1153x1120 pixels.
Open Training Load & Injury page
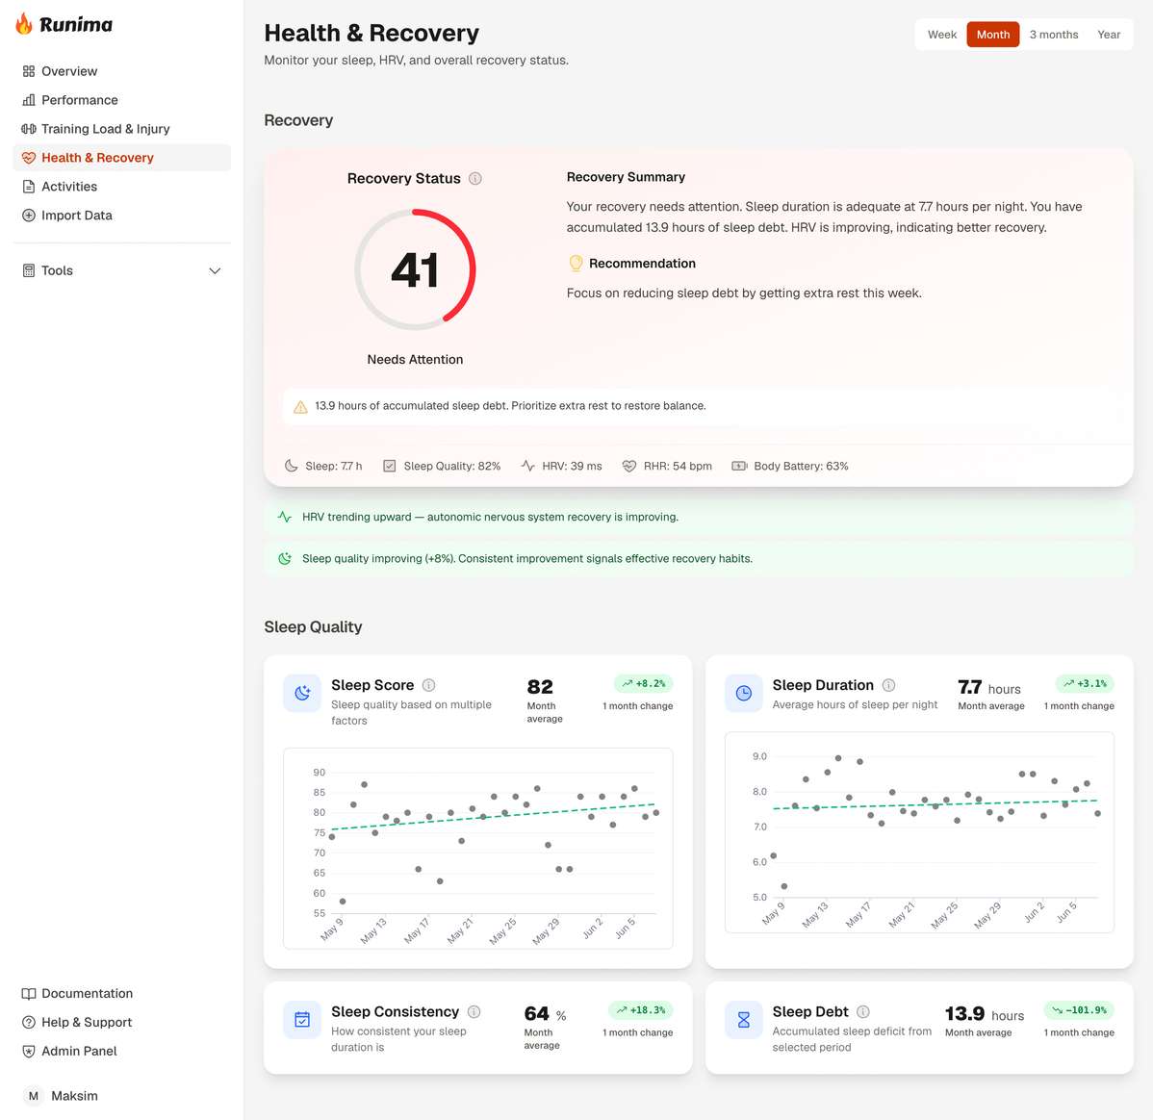(122, 129)
